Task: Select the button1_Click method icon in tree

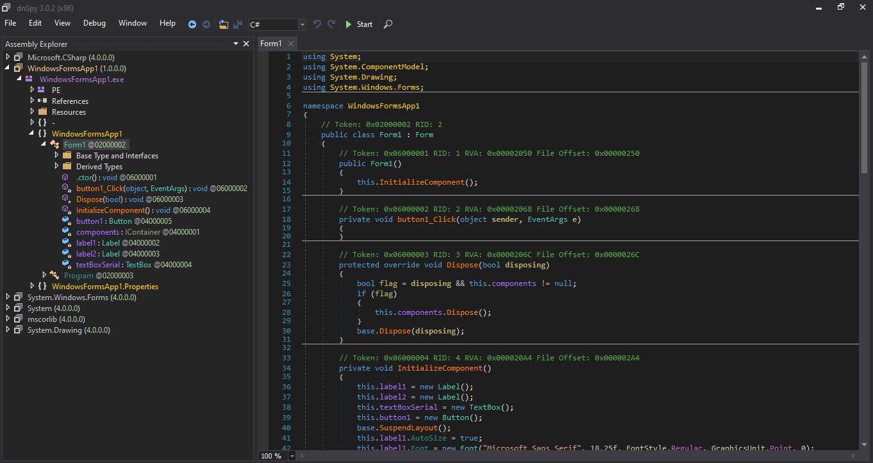Action: (66, 189)
